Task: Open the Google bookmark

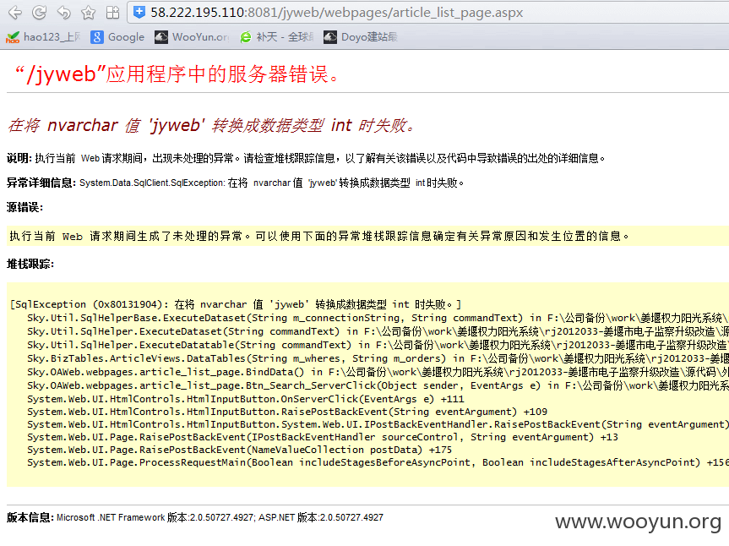Action: click(117, 36)
